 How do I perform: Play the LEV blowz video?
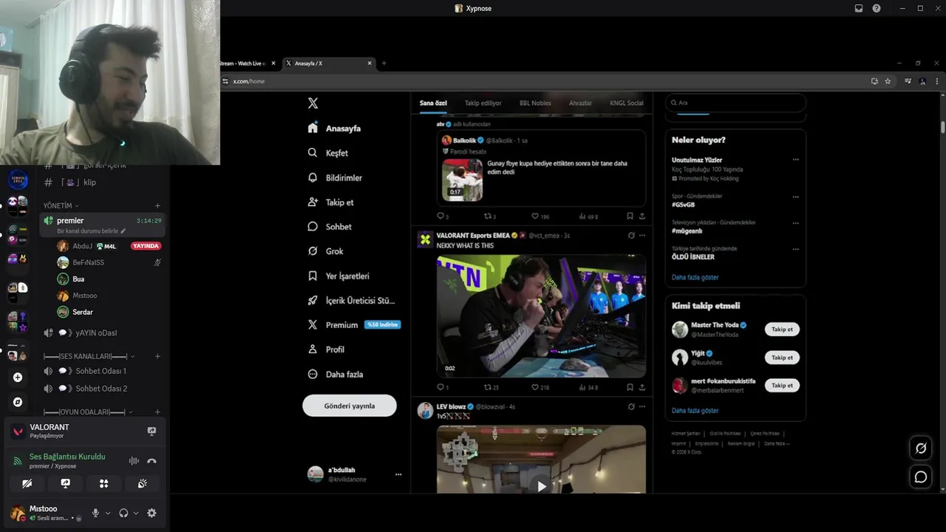point(542,486)
